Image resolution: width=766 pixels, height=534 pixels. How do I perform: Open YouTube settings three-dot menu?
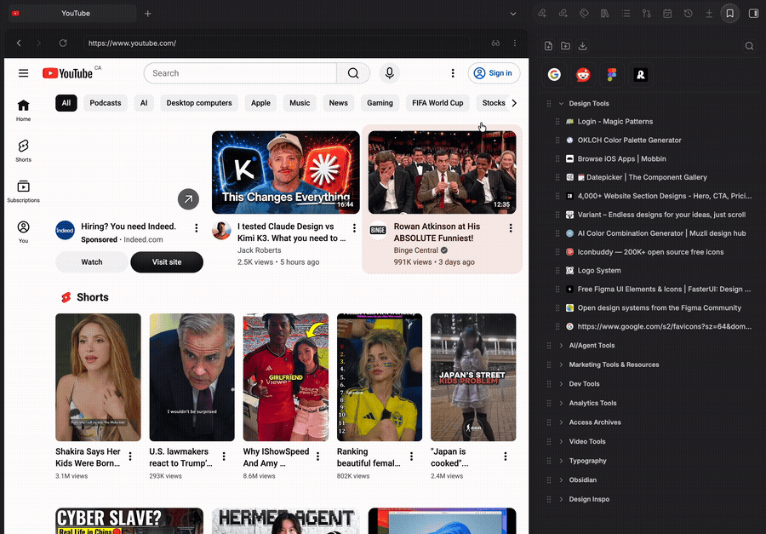pyautogui.click(x=453, y=73)
